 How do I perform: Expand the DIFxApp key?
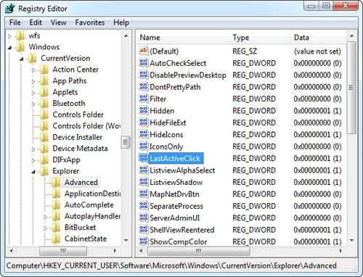(x=33, y=160)
